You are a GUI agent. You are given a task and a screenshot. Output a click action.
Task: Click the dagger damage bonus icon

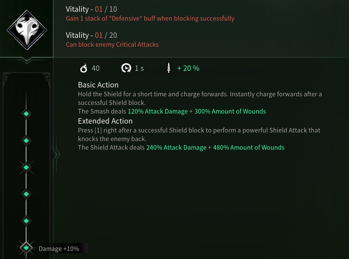tap(169, 68)
